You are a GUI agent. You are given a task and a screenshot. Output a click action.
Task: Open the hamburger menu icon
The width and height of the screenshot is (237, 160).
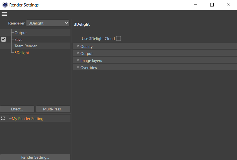point(4,14)
